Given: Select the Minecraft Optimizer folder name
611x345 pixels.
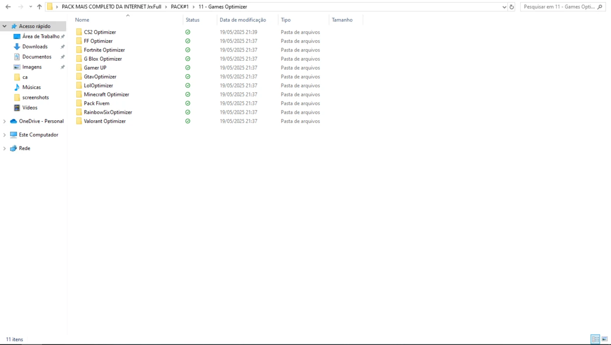Looking at the screenshot, I should pos(106,95).
